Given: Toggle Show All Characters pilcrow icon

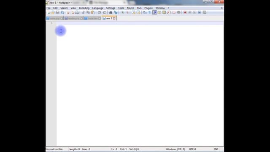Looking at the screenshot, I should [150, 12].
